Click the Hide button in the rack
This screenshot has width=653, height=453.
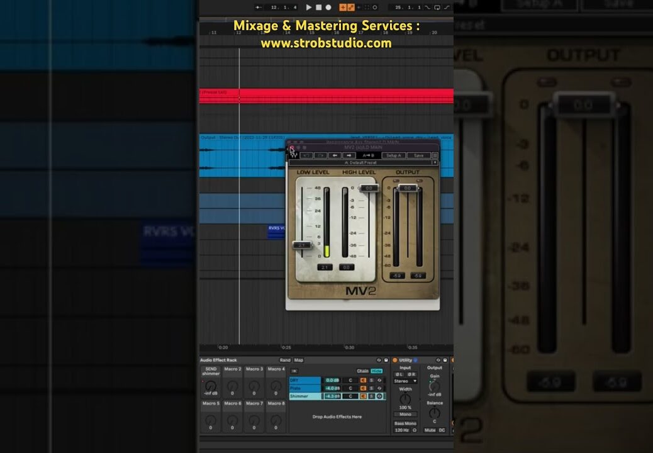click(x=376, y=371)
